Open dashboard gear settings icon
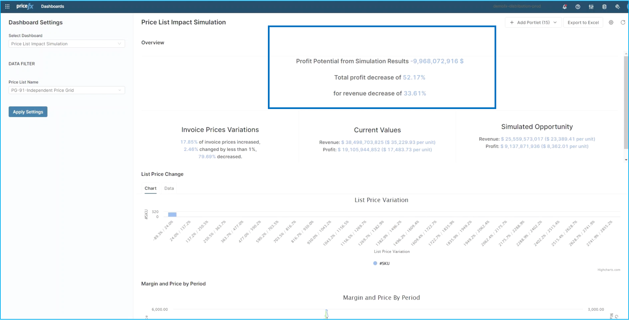629x320 pixels. tap(611, 22)
